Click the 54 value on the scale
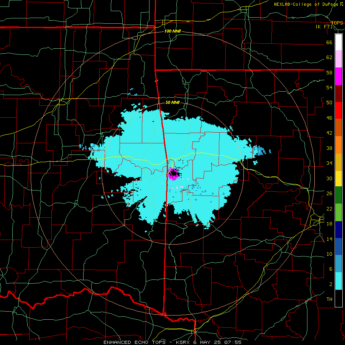This screenshot has height=345, width=345. [329, 87]
